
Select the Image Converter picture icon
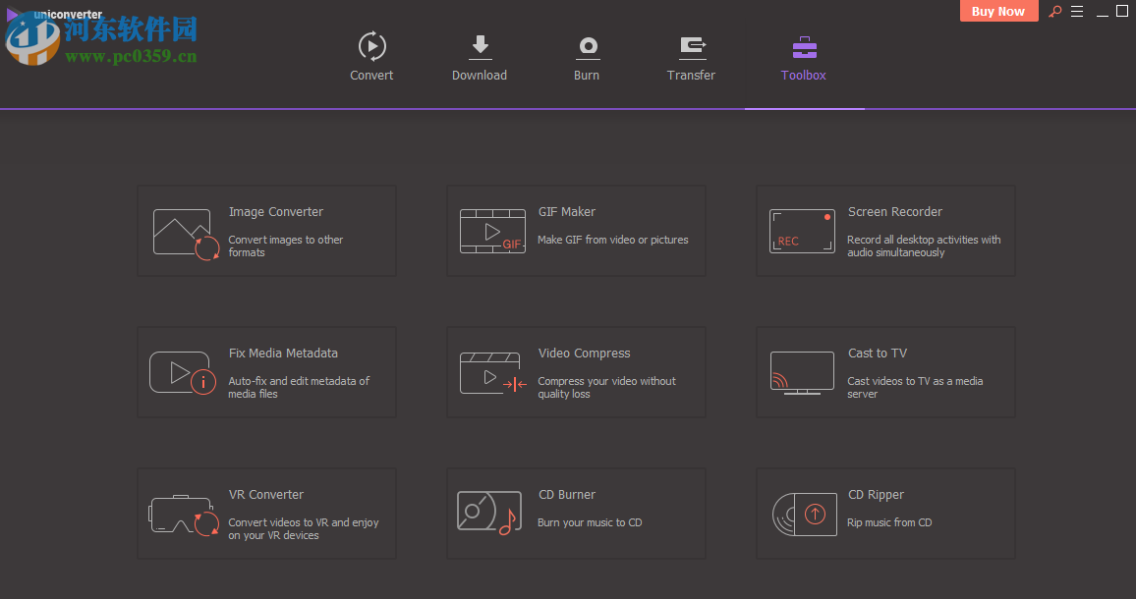point(182,231)
